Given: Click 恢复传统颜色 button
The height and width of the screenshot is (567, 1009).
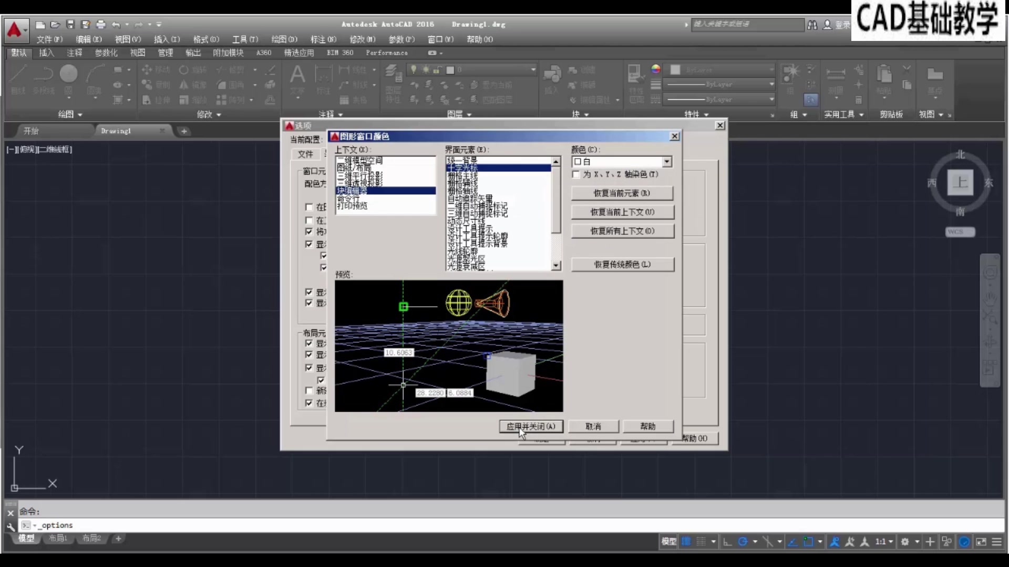Looking at the screenshot, I should point(622,265).
